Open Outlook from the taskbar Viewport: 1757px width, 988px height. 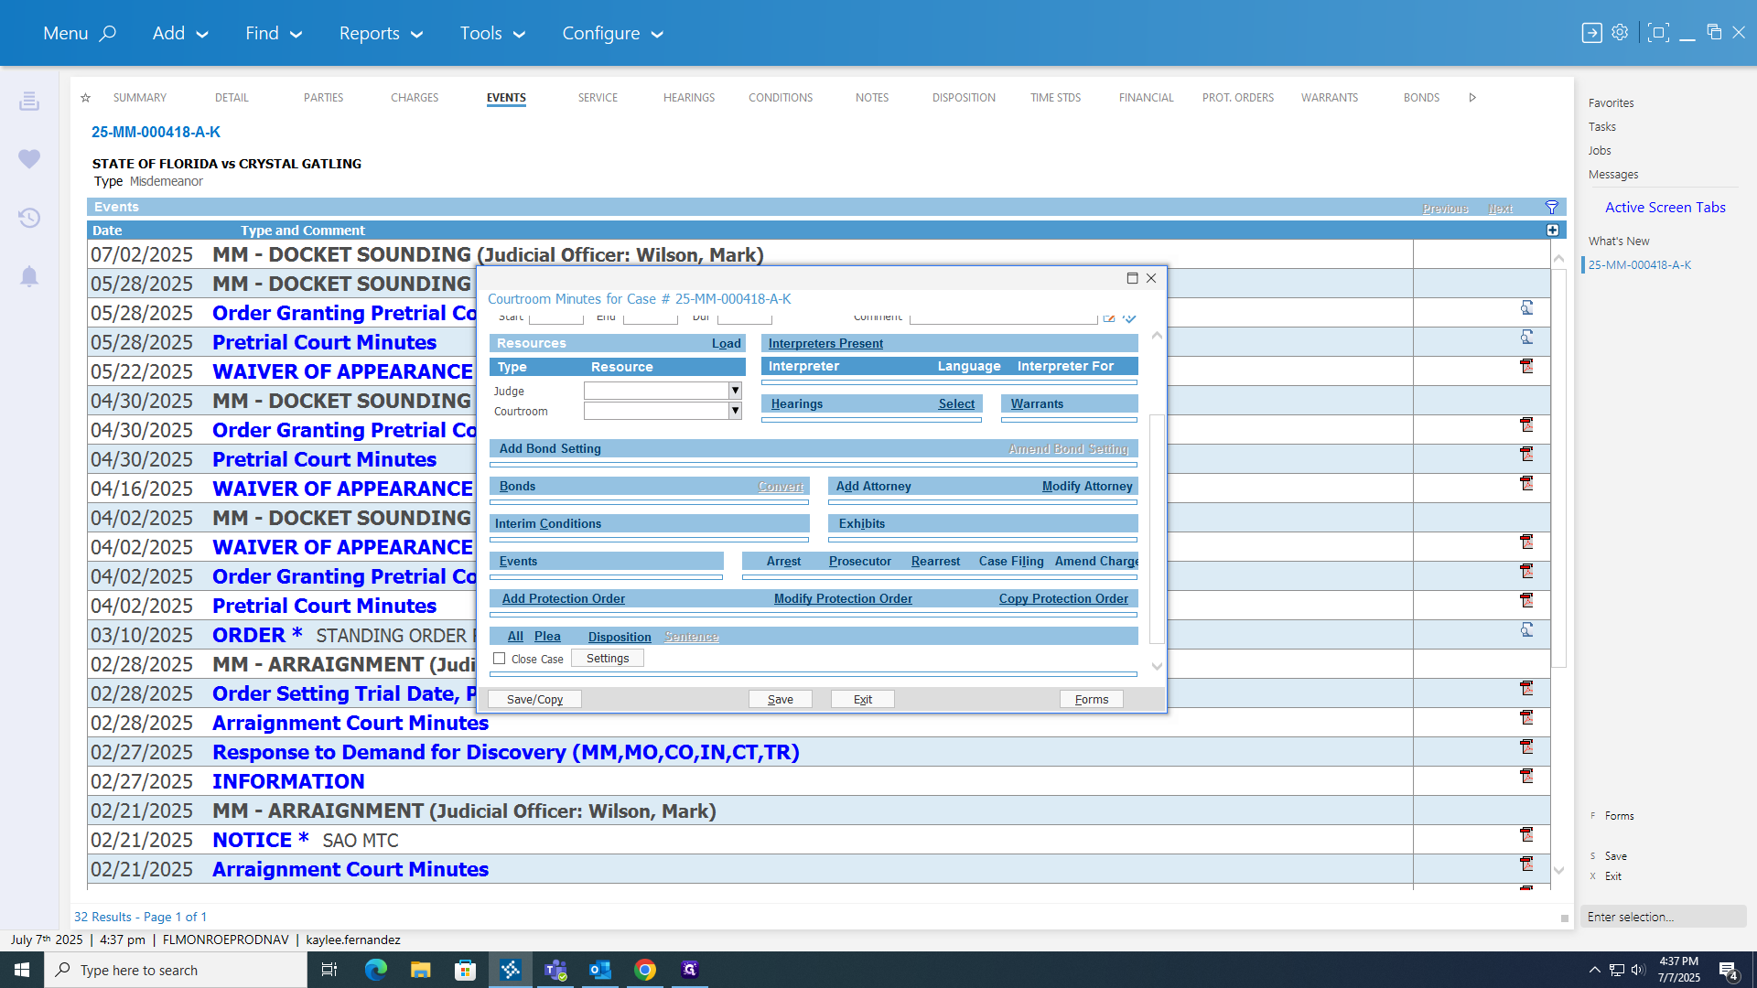click(x=600, y=970)
